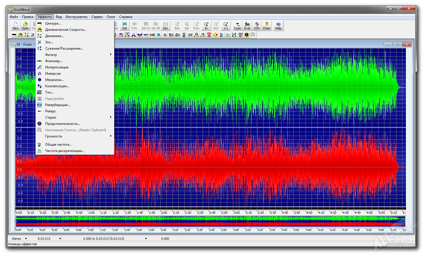Open the Eval expression evaluator icon
The width and height of the screenshot is (423, 254).
point(247,25)
